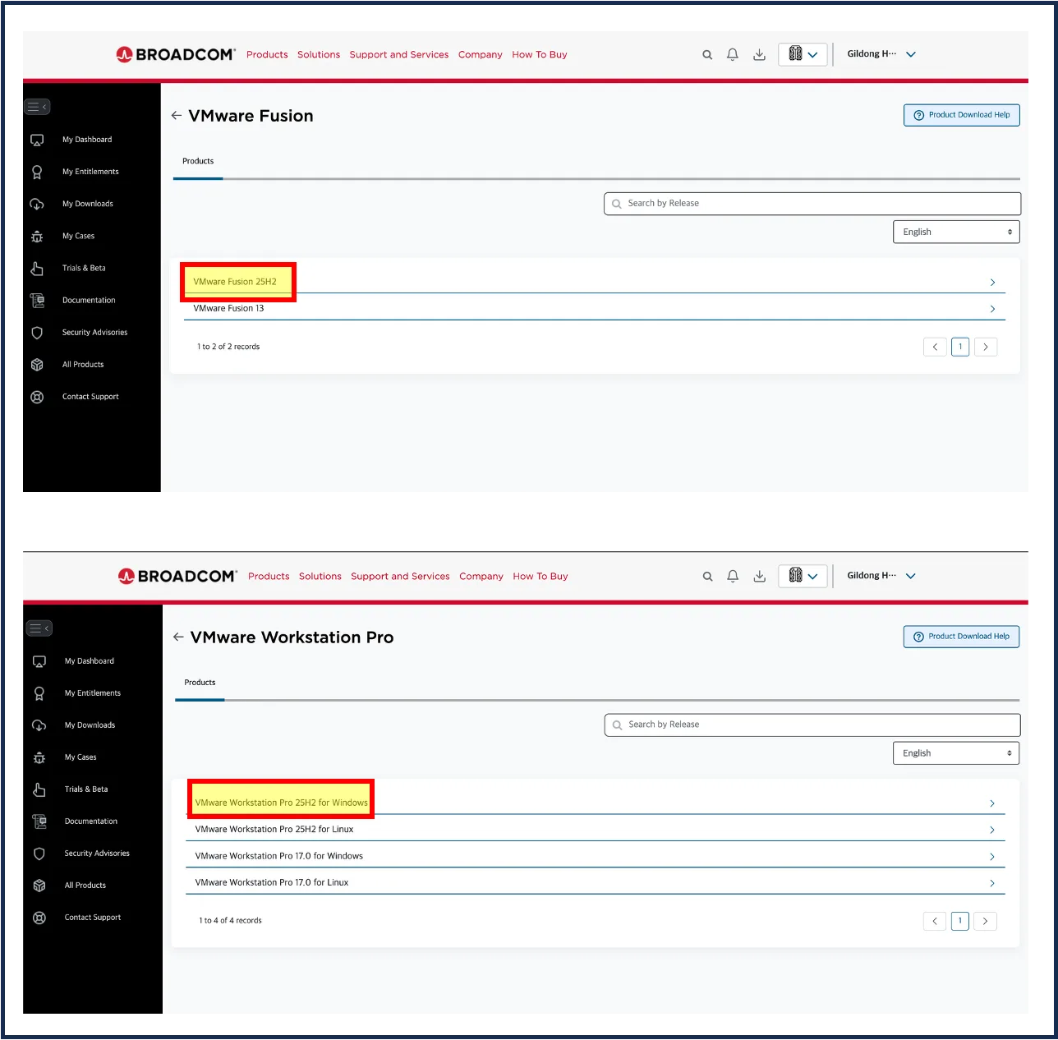
Task: Open All Products icon on Workstation Pro page
Action: coord(39,886)
